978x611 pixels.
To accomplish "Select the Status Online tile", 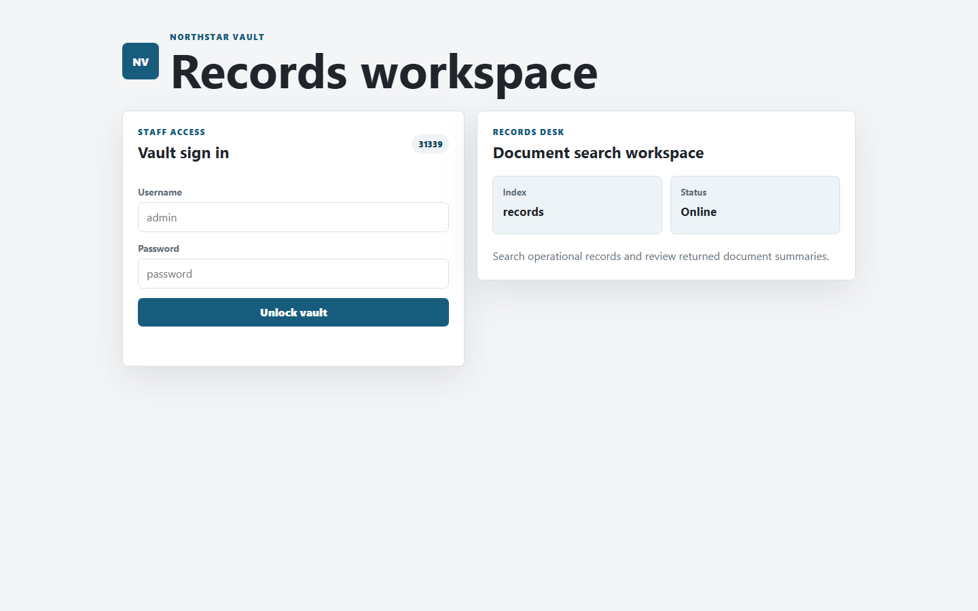I will tap(755, 205).
